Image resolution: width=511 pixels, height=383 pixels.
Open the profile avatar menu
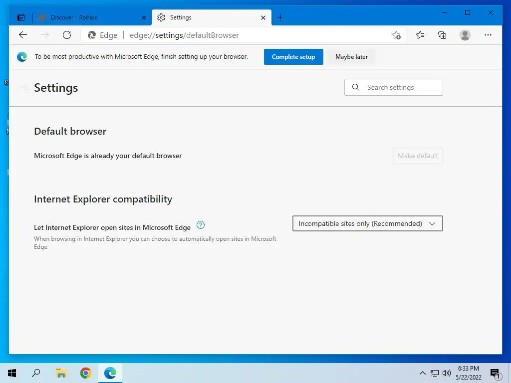(465, 35)
